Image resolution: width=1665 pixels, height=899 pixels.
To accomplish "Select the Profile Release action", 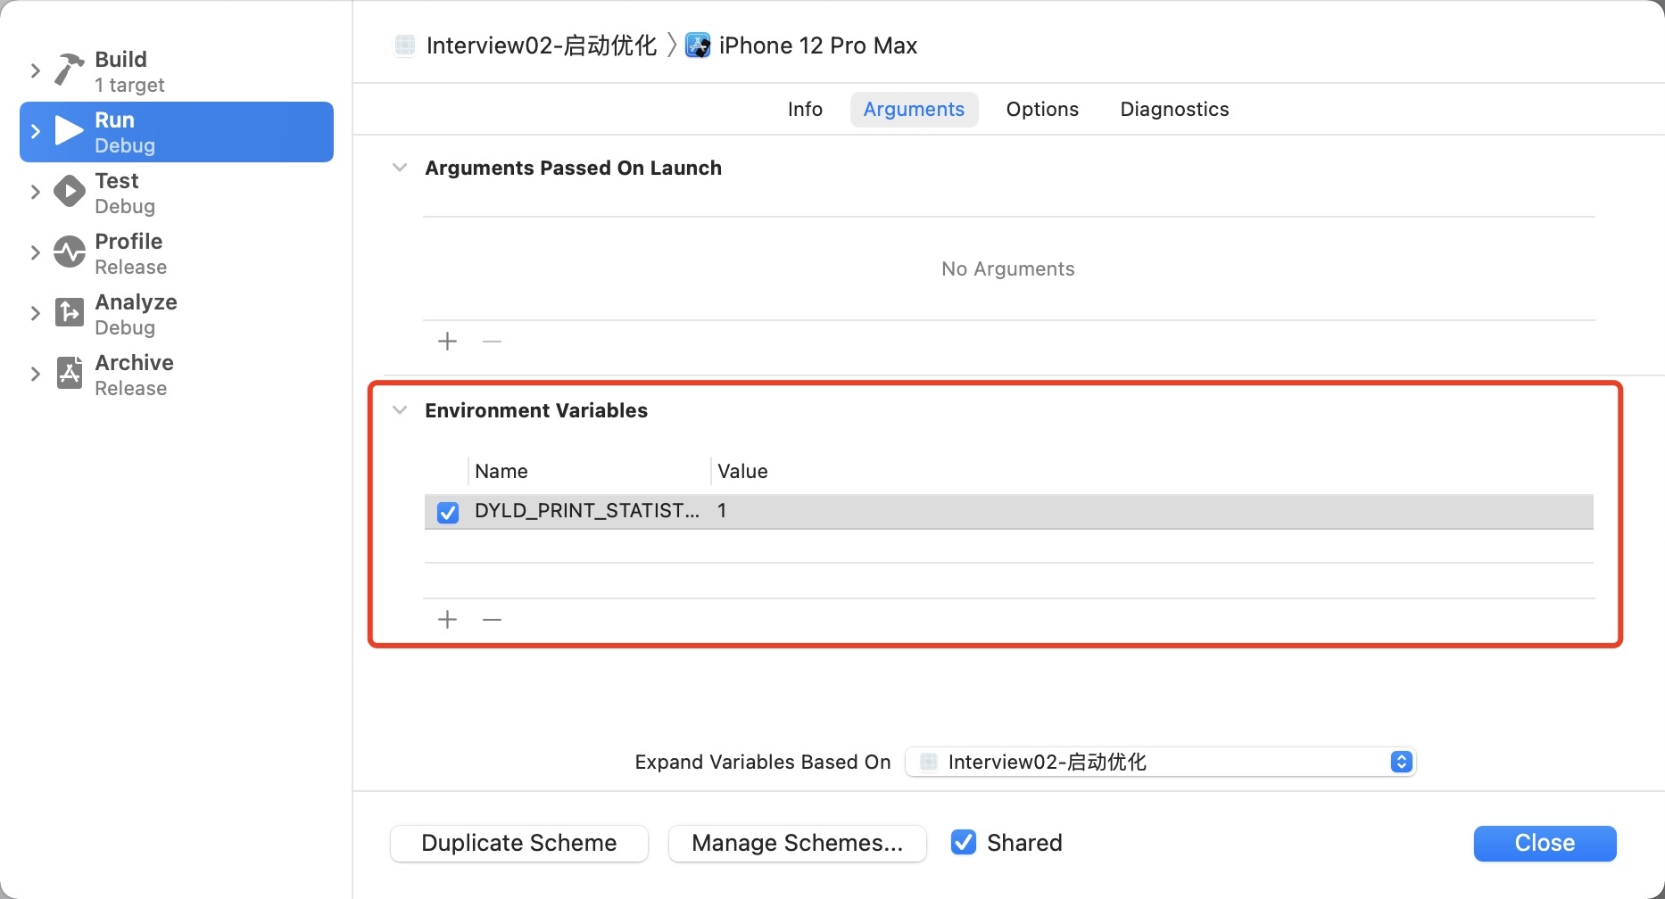I will 177,253.
